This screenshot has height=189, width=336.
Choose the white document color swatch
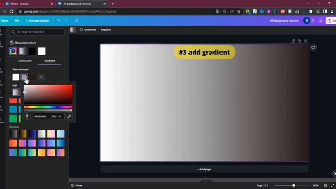41,51
